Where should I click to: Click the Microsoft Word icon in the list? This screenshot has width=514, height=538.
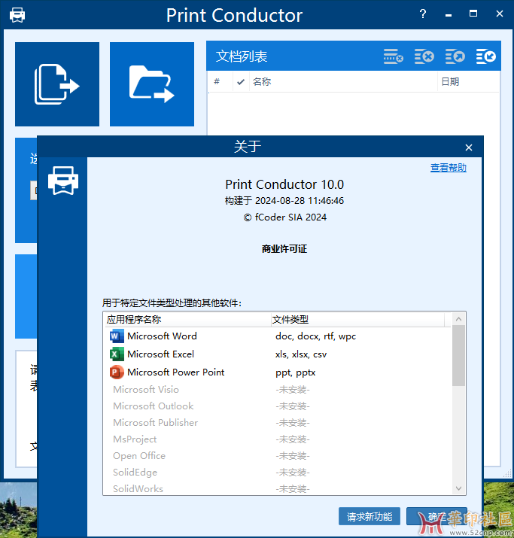(x=117, y=336)
